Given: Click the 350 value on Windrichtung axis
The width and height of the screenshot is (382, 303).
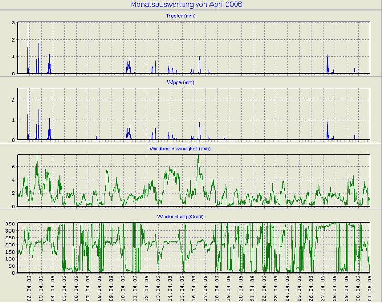Looking at the screenshot, I should (x=9, y=224).
